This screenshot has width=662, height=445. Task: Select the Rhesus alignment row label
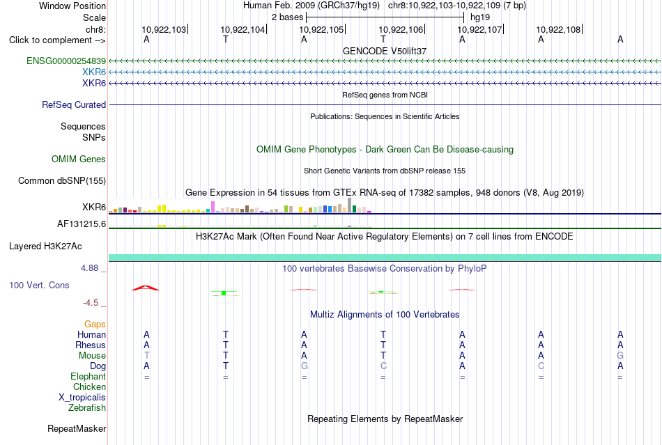click(91, 345)
